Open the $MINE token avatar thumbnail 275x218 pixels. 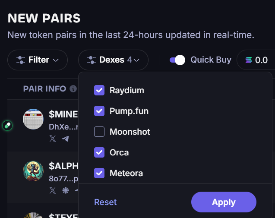[x=33, y=119]
